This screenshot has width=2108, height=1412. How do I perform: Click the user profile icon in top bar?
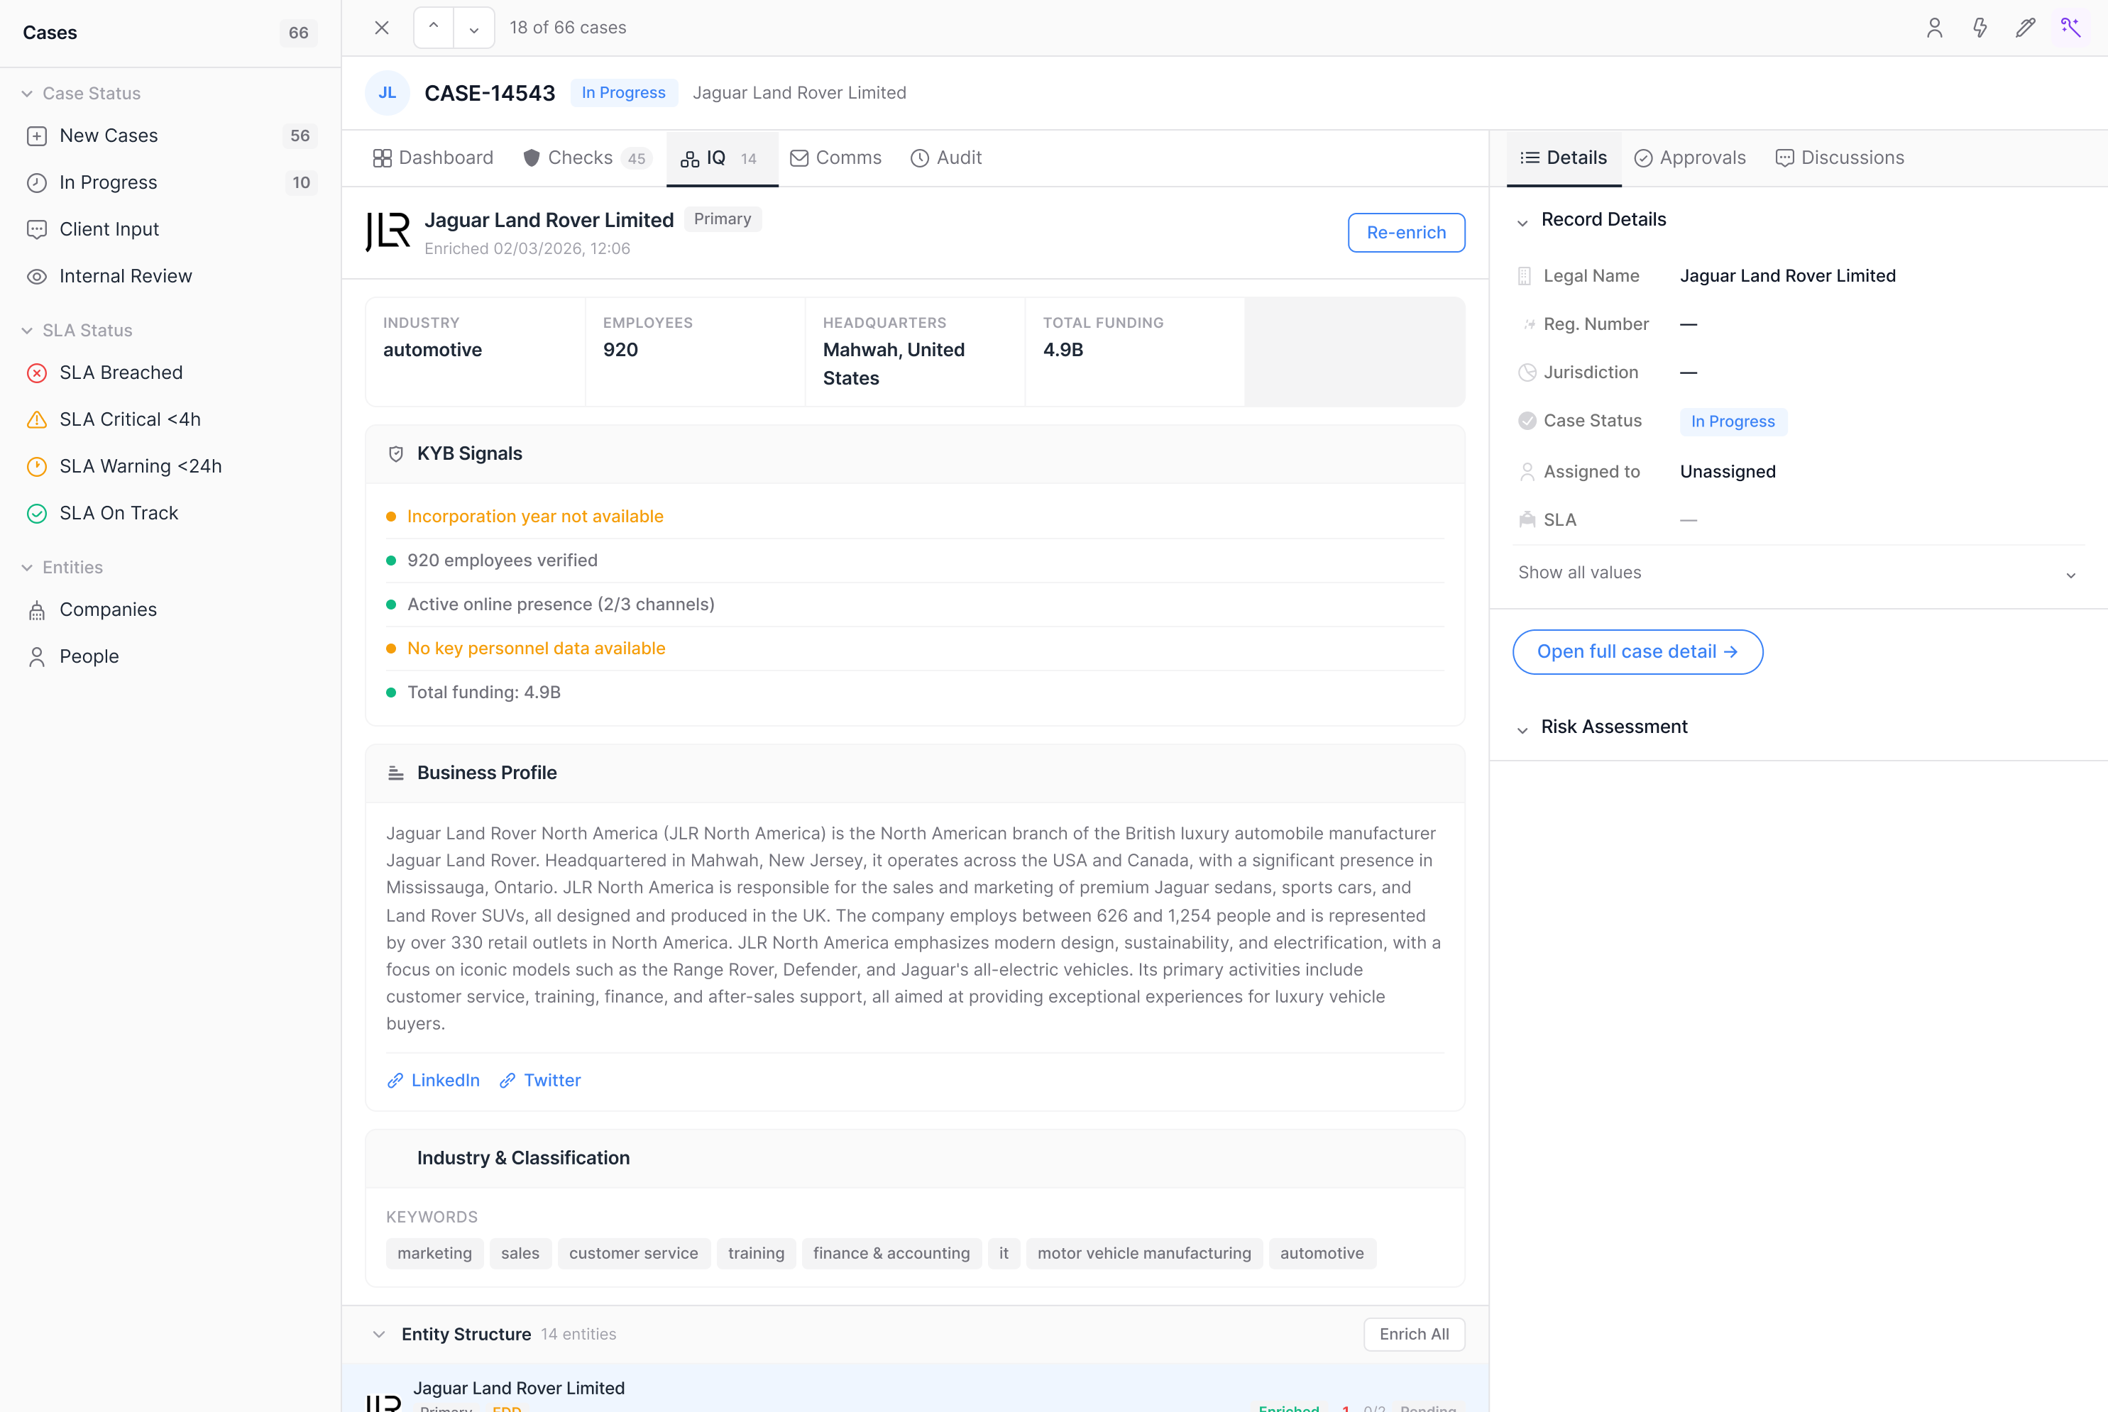tap(1934, 28)
